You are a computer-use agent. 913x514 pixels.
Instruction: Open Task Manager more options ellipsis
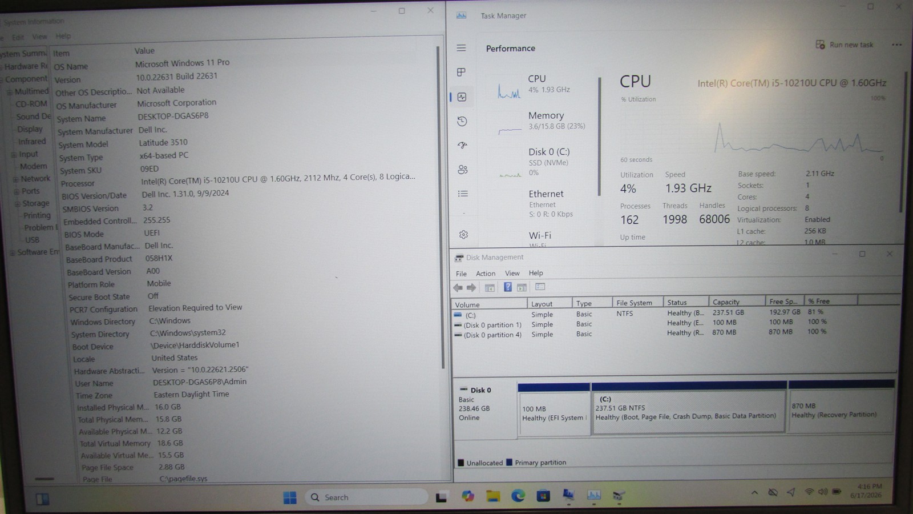[896, 45]
